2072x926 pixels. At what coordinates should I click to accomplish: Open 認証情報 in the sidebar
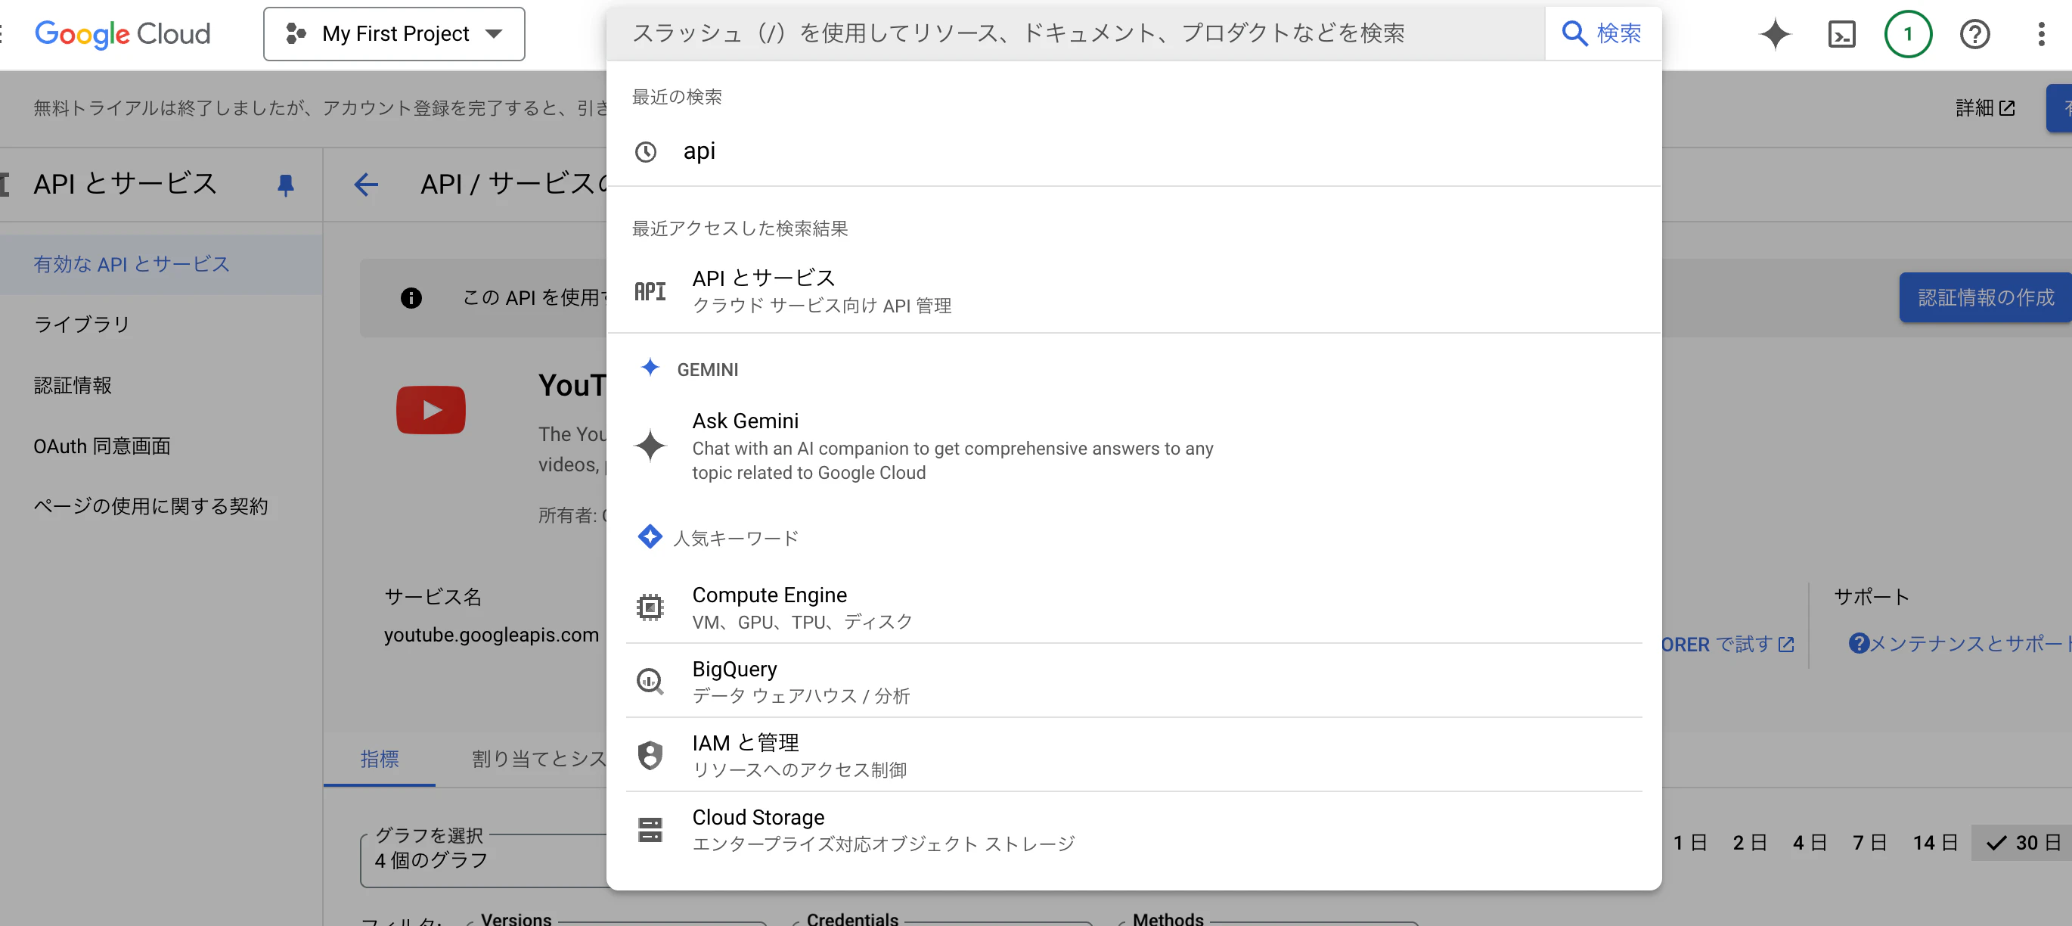(73, 385)
